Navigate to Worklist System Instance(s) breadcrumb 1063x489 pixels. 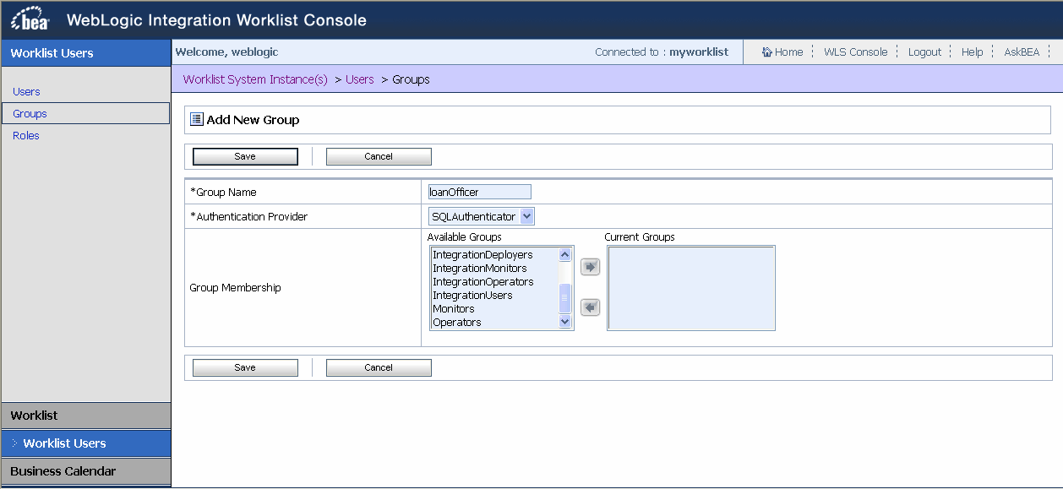click(255, 79)
